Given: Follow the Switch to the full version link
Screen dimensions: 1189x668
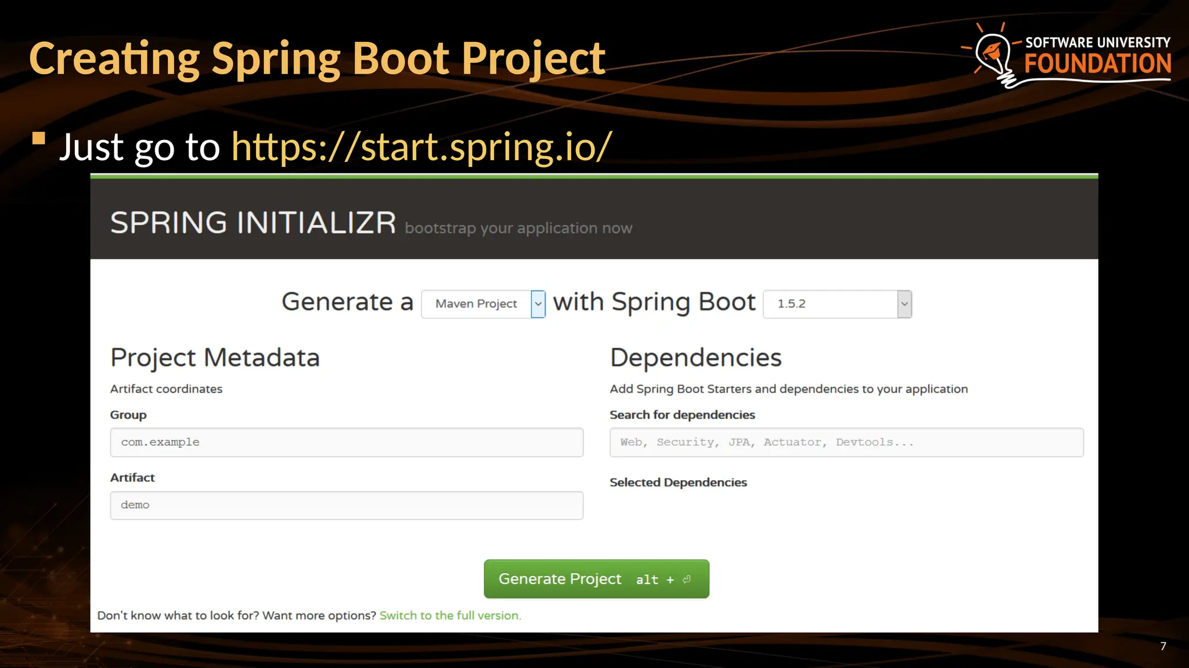Looking at the screenshot, I should point(450,615).
